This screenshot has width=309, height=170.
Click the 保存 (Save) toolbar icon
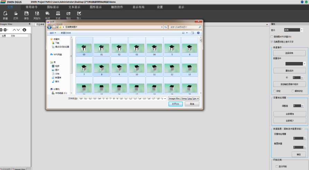(x=26, y=14)
